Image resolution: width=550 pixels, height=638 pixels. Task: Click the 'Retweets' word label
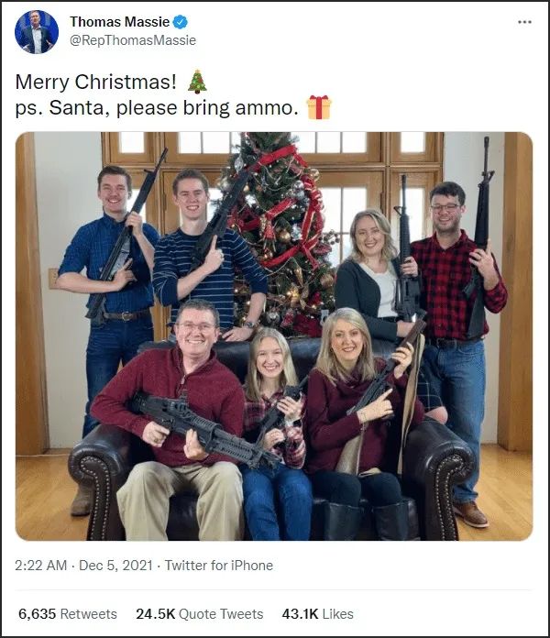click(88, 614)
